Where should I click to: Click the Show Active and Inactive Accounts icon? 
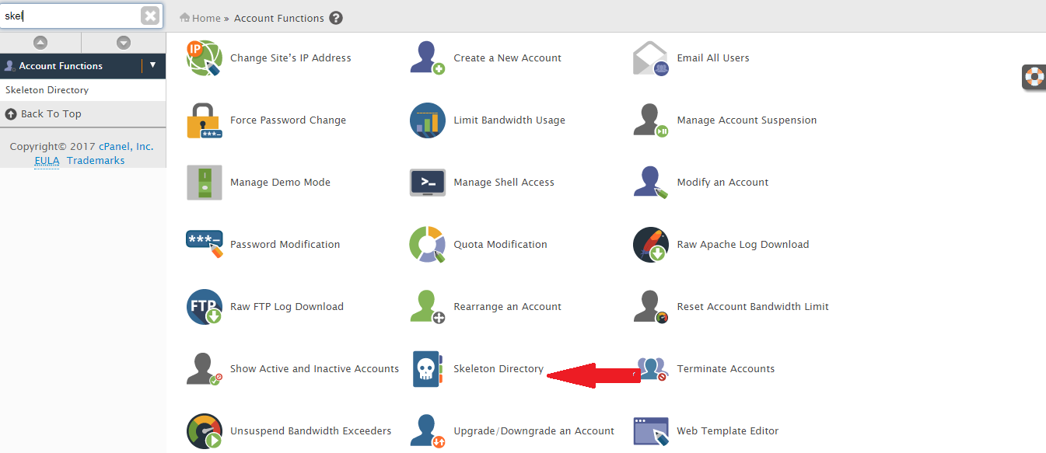tap(205, 369)
